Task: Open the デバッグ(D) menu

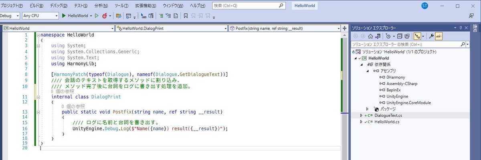Action: point(59,6)
